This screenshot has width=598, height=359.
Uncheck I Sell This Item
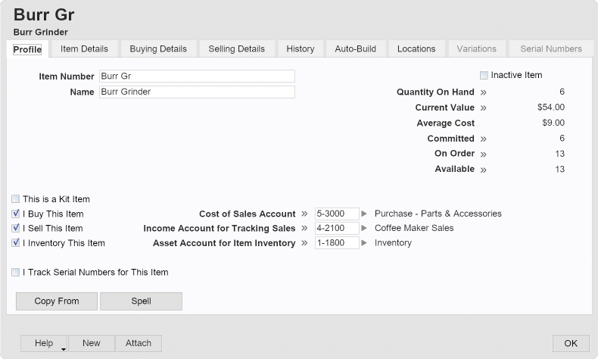[16, 228]
